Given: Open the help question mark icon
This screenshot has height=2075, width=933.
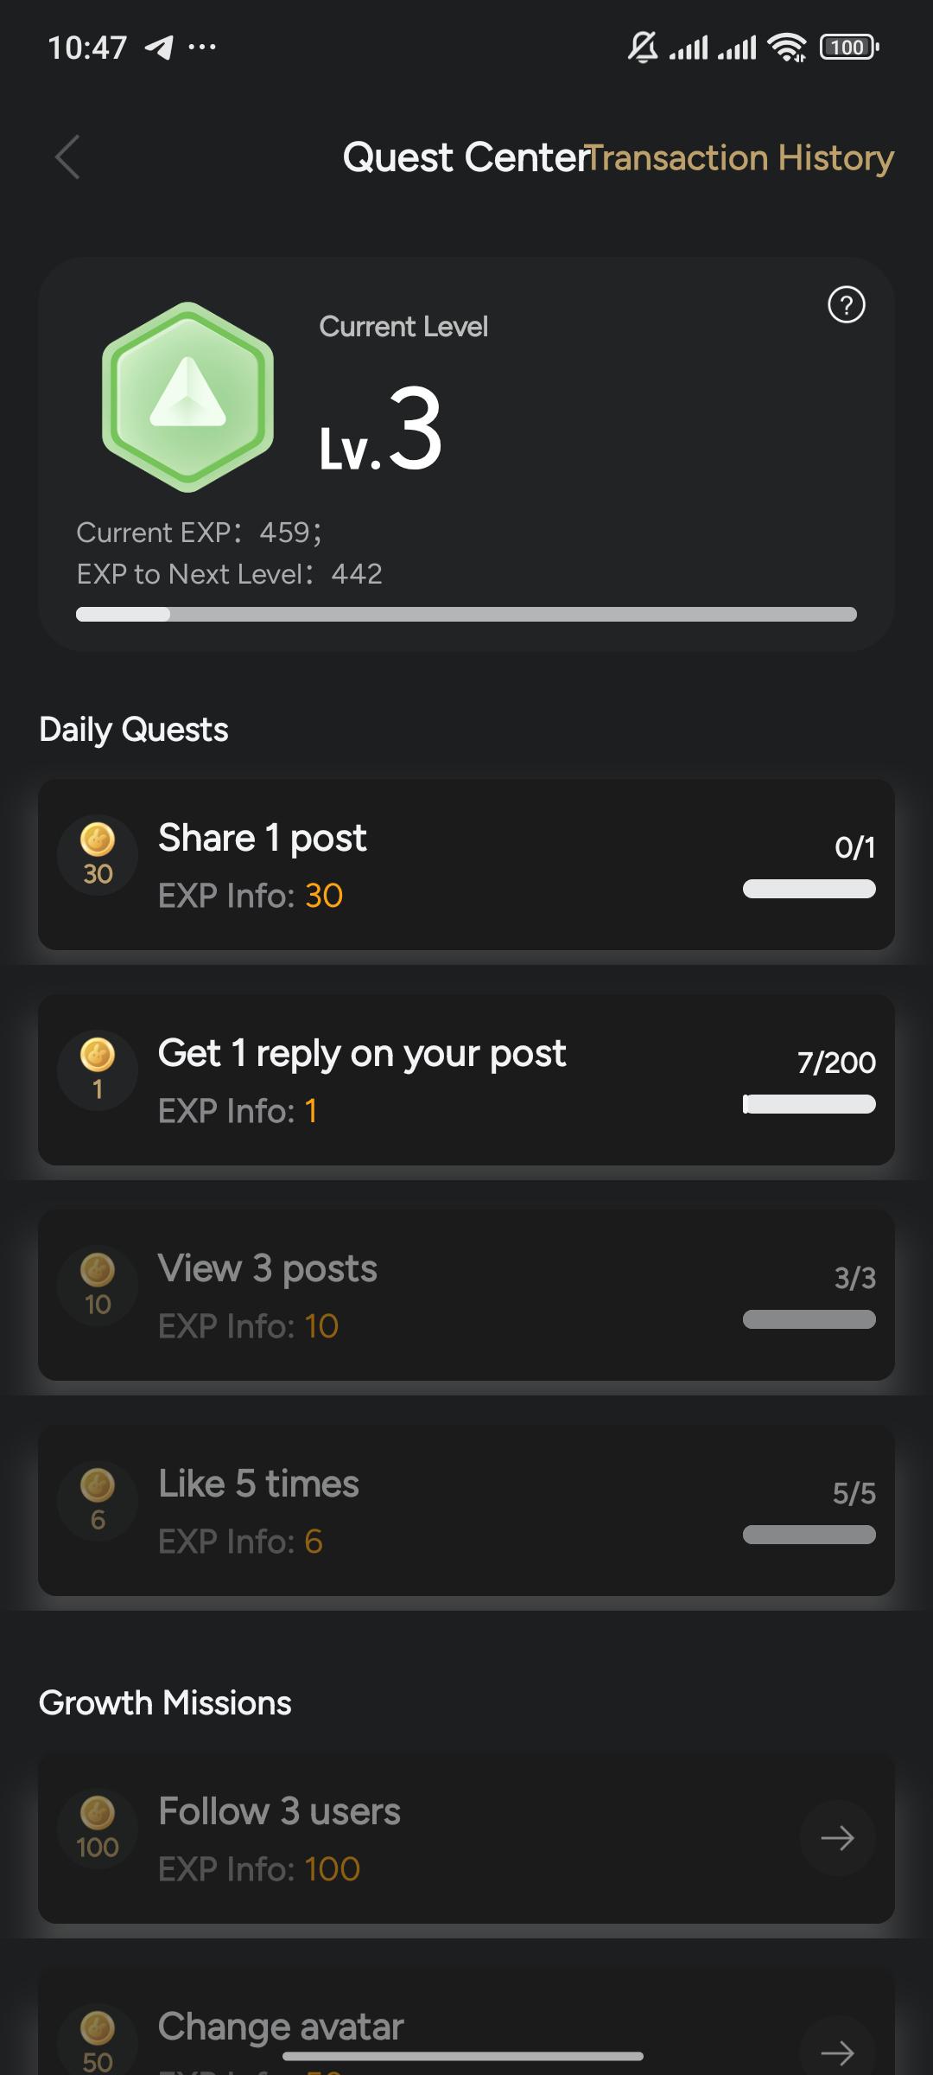Looking at the screenshot, I should (846, 305).
